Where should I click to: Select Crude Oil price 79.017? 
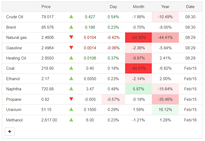(x=48, y=17)
